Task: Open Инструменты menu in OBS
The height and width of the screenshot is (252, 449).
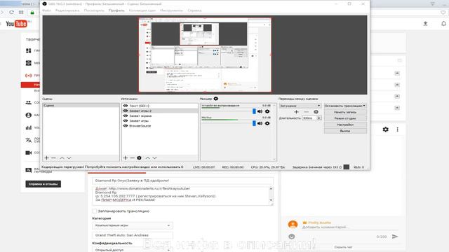Action: 171,10
